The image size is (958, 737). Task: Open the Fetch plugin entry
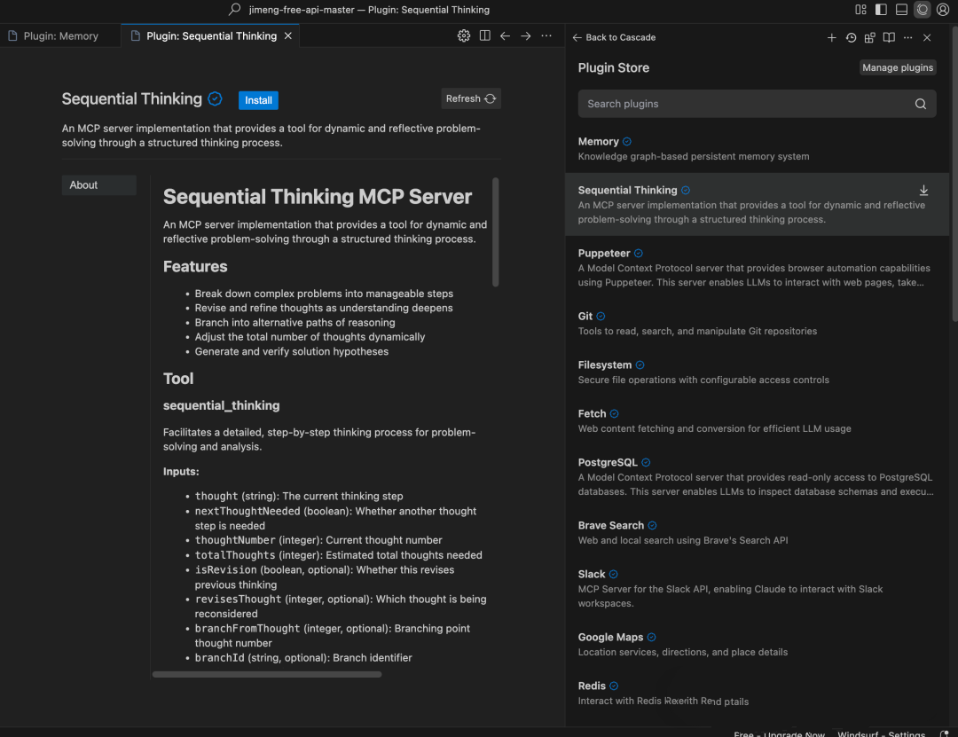(x=757, y=421)
